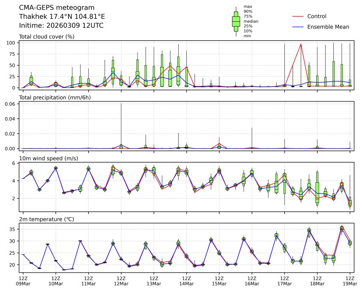362x291 pixels.
Task: Click the red Control line sample in legend
Action: [x=298, y=16]
